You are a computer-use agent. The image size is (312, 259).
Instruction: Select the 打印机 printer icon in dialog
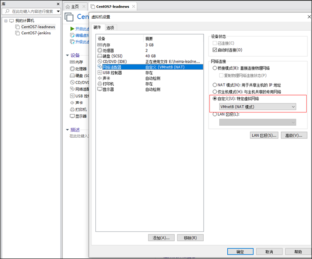[x=100, y=84]
